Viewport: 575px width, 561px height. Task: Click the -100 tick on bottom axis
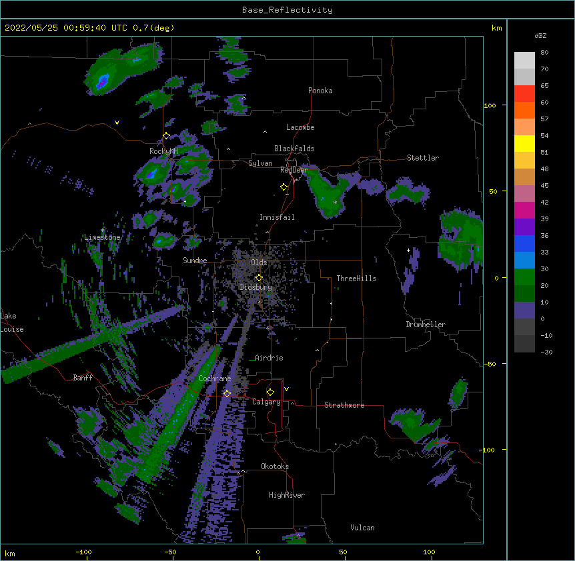(84, 552)
